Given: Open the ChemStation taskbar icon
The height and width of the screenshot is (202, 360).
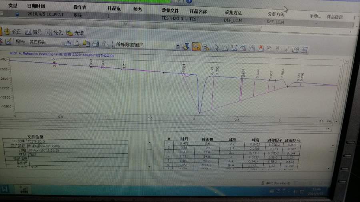Looking at the screenshot, I should 24,189.
